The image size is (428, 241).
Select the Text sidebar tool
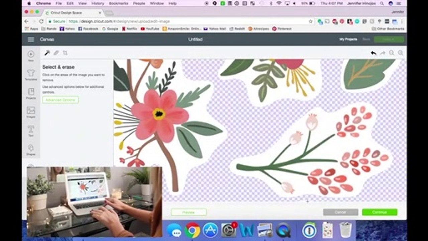[x=31, y=131]
